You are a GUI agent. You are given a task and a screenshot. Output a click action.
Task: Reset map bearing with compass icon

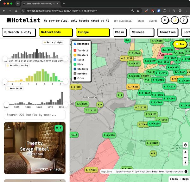185,163
